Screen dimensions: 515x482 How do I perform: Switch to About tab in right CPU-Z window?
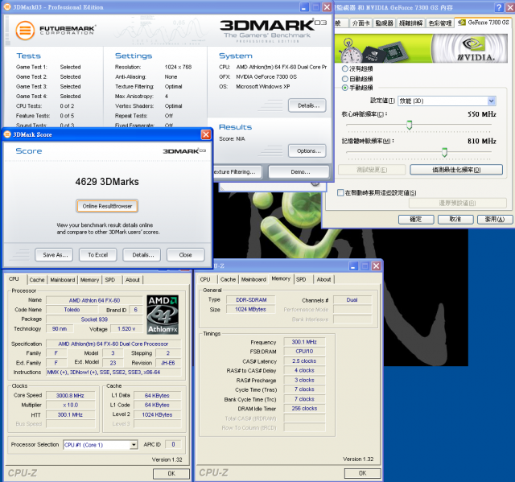pyautogui.click(x=323, y=279)
